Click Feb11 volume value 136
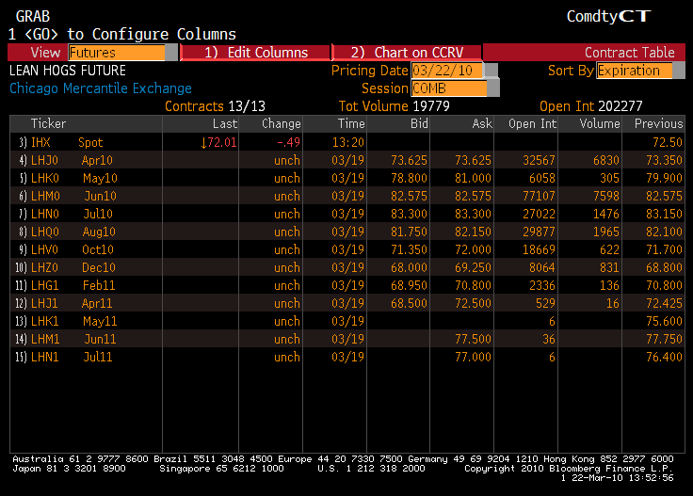The width and height of the screenshot is (693, 496). (609, 285)
